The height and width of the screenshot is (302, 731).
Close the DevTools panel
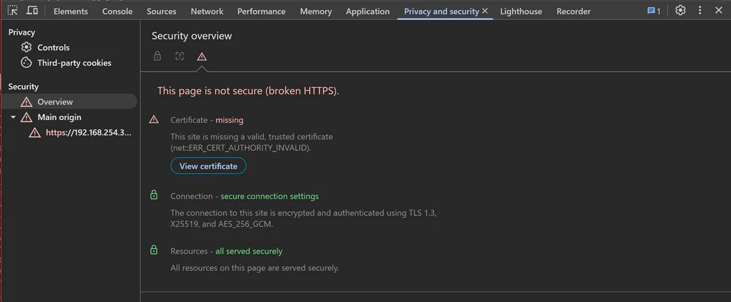719,11
